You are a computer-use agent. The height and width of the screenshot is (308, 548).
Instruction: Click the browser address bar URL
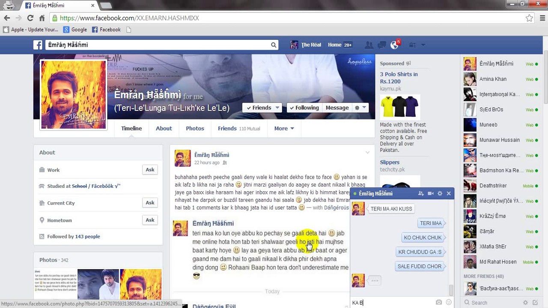pos(129,18)
